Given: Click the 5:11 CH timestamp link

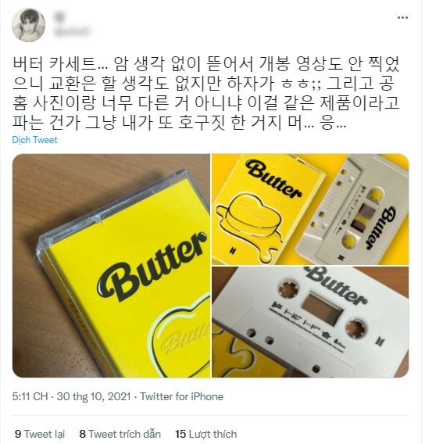Looking at the screenshot, I should click(x=30, y=396).
